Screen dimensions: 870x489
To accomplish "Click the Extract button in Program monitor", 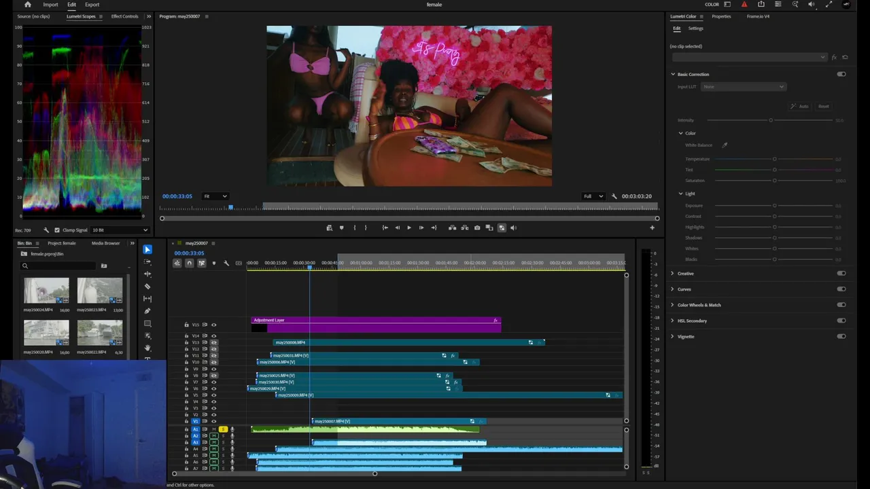I will point(465,228).
